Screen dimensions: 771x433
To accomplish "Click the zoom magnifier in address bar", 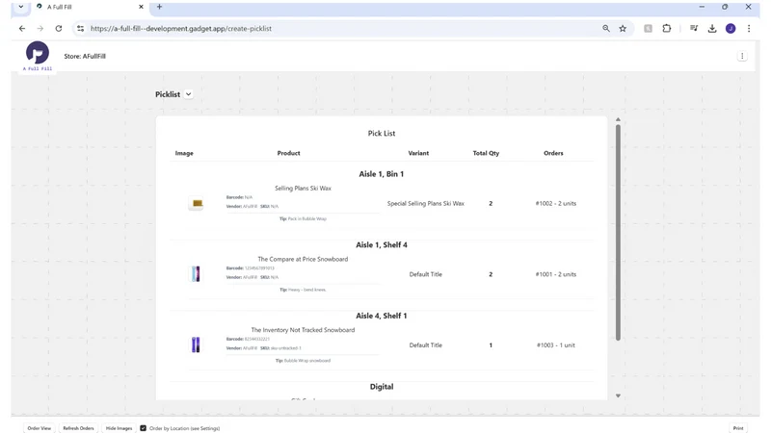I will pyautogui.click(x=606, y=29).
